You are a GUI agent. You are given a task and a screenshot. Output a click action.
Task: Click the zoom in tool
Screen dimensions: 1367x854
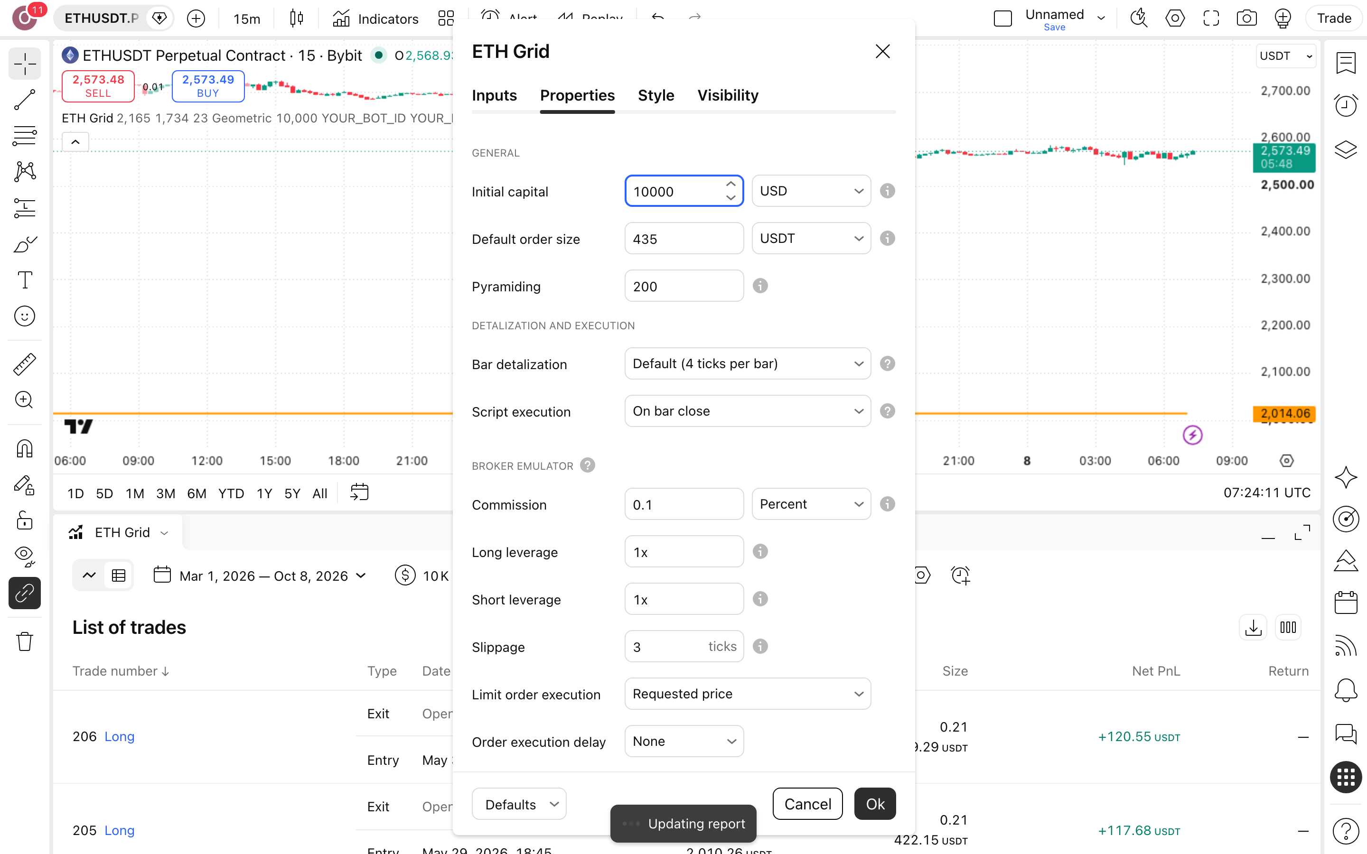[x=25, y=400]
